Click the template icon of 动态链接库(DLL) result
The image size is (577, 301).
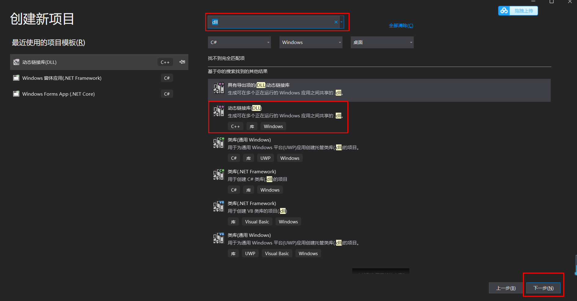click(219, 111)
